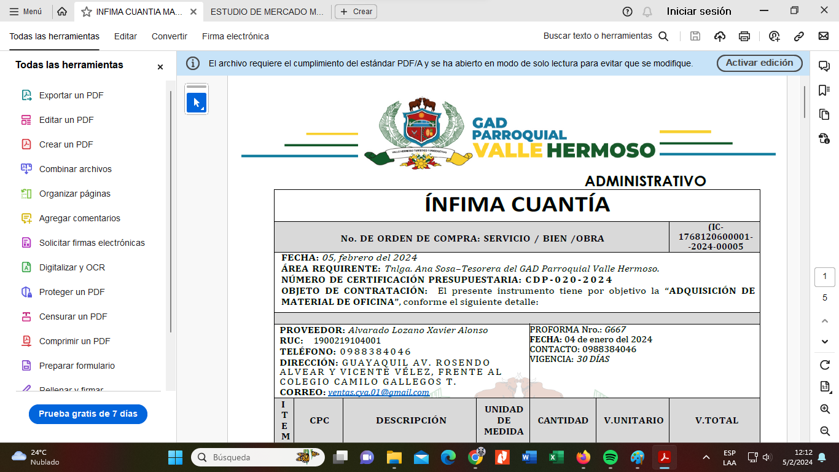Viewport: 839px width, 472px height.
Task: Switch to the ESTUDIO DE MERCADO tab
Action: (266, 12)
